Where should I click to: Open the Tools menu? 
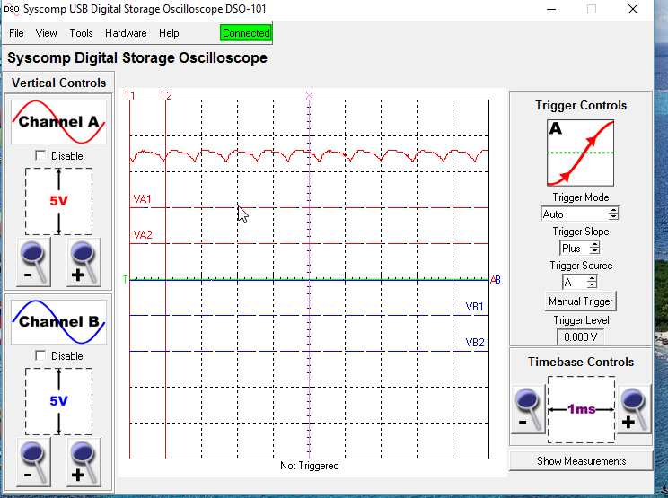click(x=81, y=33)
